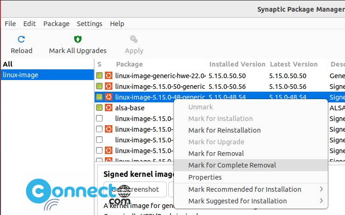Toggle status box of alsa-base package

[x=99, y=107]
